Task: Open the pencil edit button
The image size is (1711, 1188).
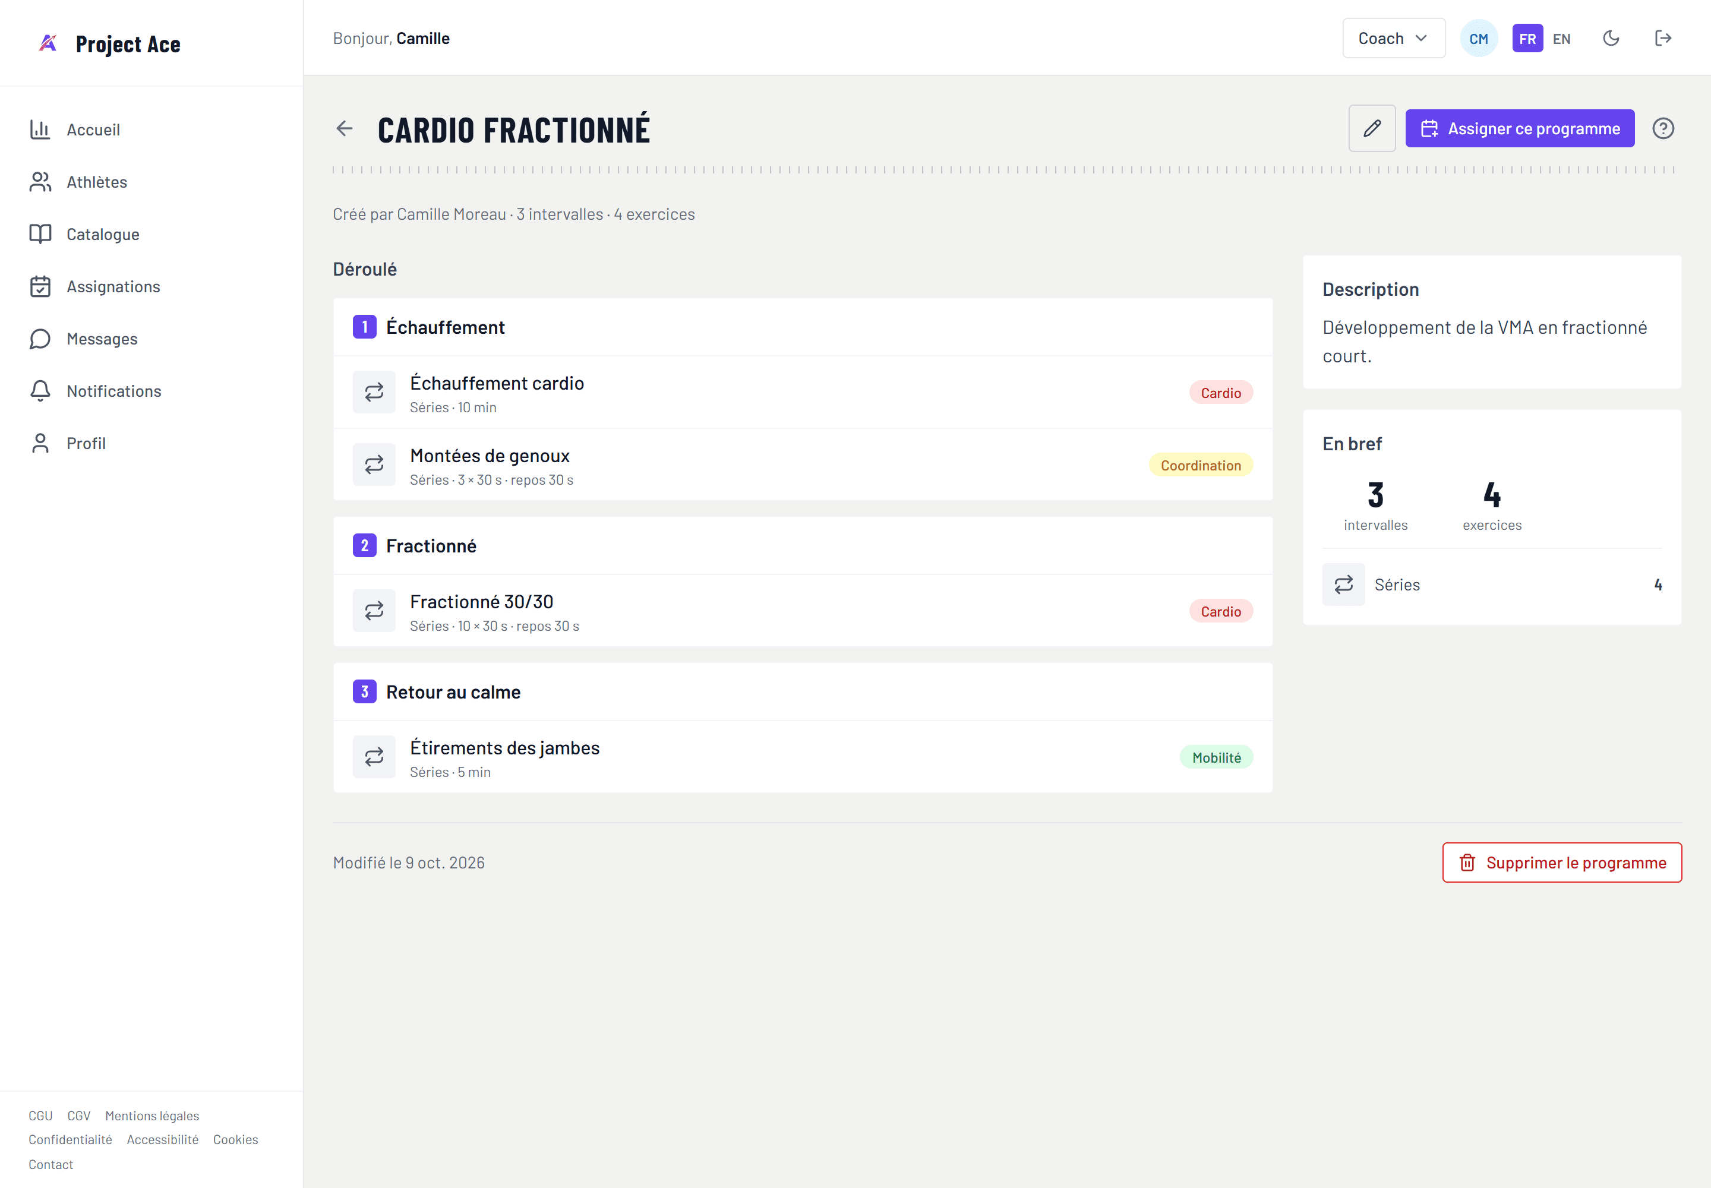Action: (1372, 129)
